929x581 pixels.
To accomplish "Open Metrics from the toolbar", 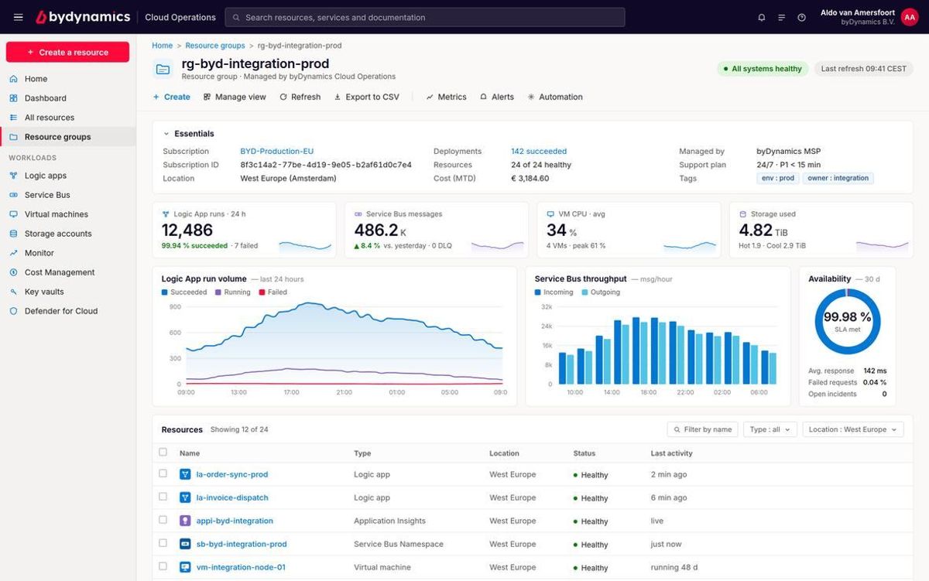I will tap(446, 97).
